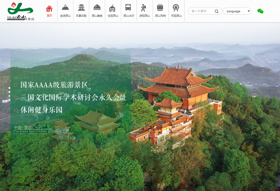Click the Xishan site logo in header
The width and height of the screenshot is (280, 191).
(x=21, y=11)
